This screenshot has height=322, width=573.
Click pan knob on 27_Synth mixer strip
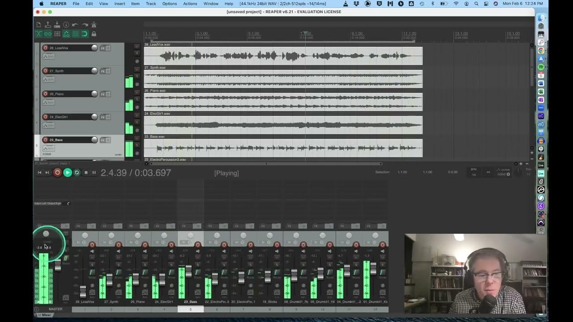pos(111,236)
